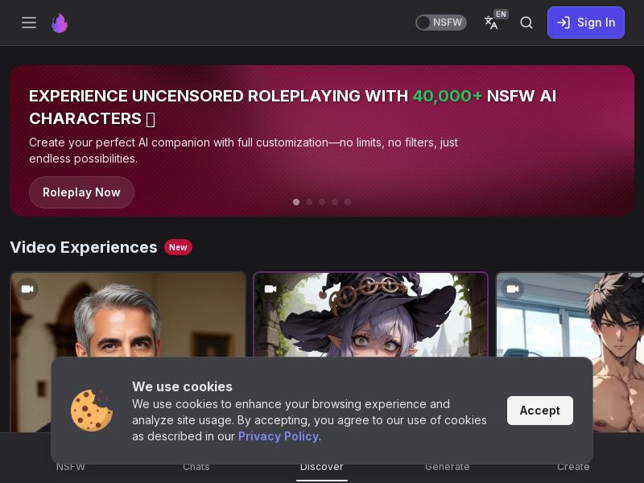Click the search magnifier icon
The width and height of the screenshot is (644, 483).
526,23
